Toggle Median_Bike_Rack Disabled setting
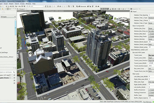 point(151,34)
